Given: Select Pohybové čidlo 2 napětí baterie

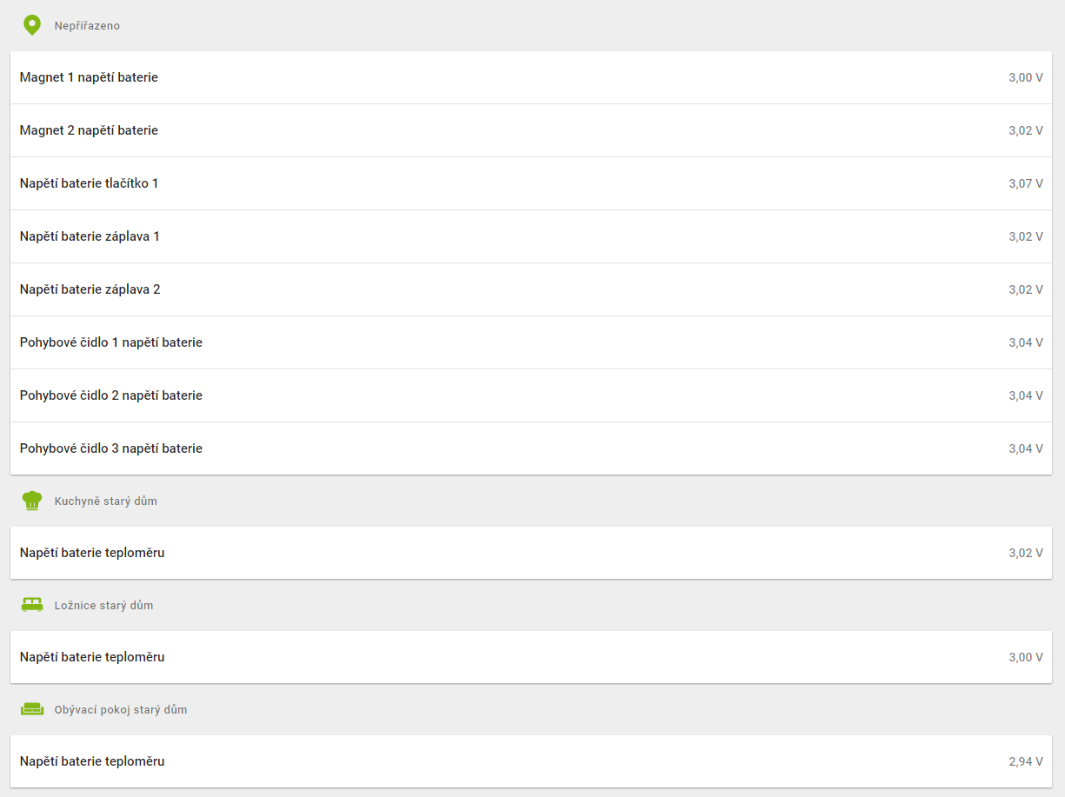Looking at the screenshot, I should point(531,395).
